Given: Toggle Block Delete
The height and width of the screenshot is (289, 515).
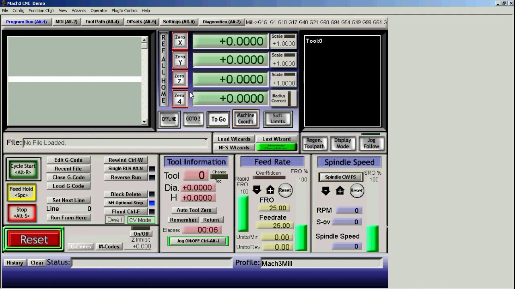Looking at the screenshot, I should (x=126, y=194).
